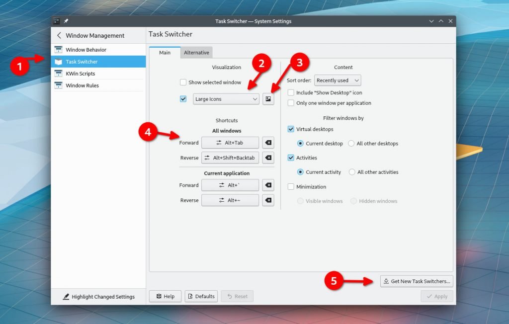509x324 pixels.
Task: Open the Large Icons visualization dropdown
Action: click(x=226, y=98)
